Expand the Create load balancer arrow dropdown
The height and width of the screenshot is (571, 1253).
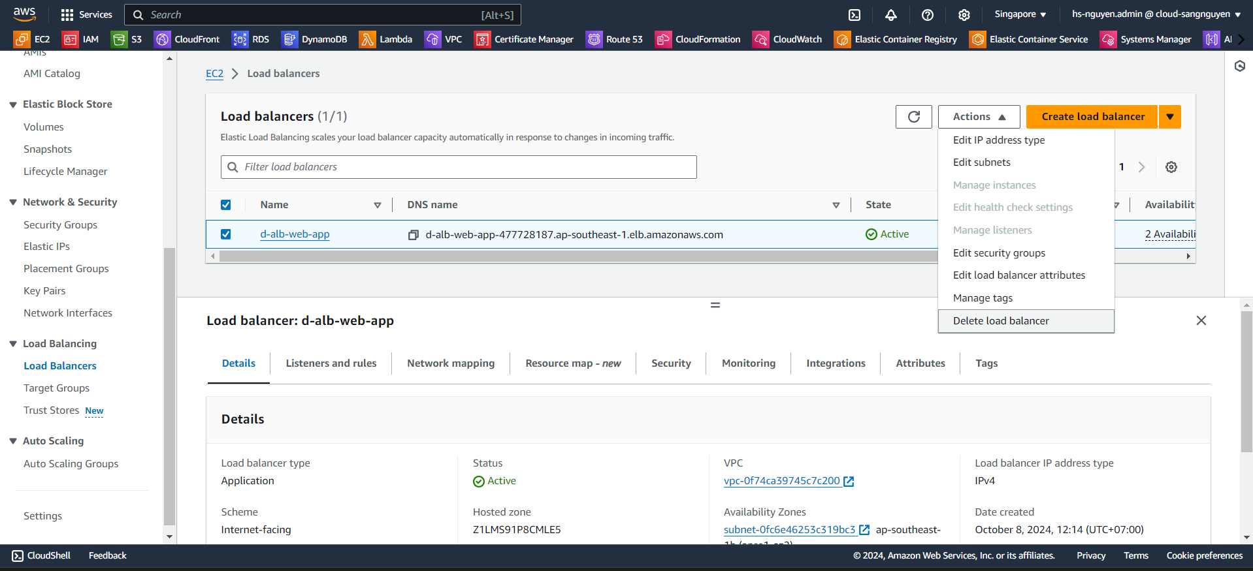(1169, 117)
